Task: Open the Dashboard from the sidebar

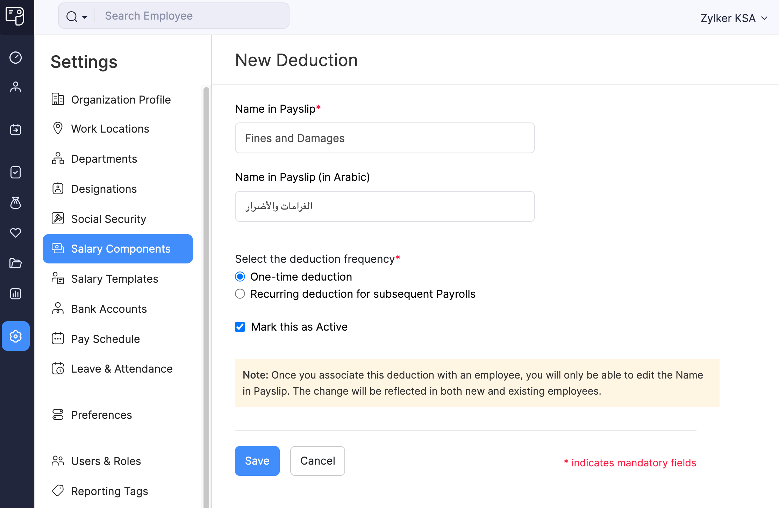Action: [x=16, y=58]
